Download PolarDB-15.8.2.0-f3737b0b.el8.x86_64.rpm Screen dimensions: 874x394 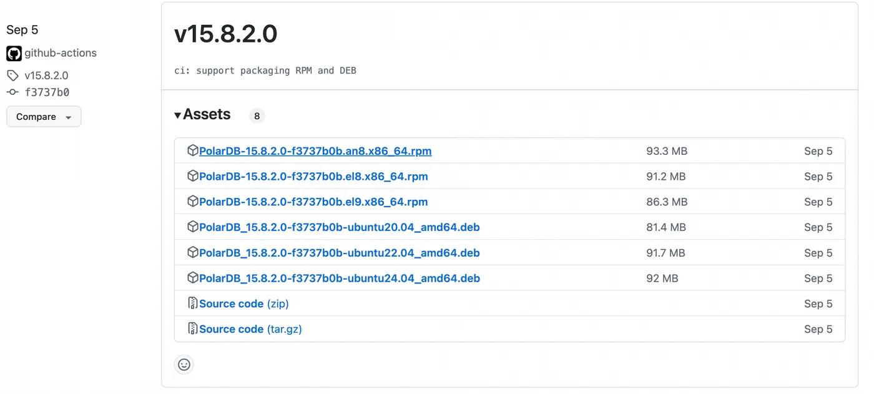(x=313, y=177)
